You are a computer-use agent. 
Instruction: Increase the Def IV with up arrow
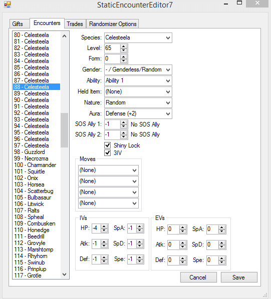104,257
